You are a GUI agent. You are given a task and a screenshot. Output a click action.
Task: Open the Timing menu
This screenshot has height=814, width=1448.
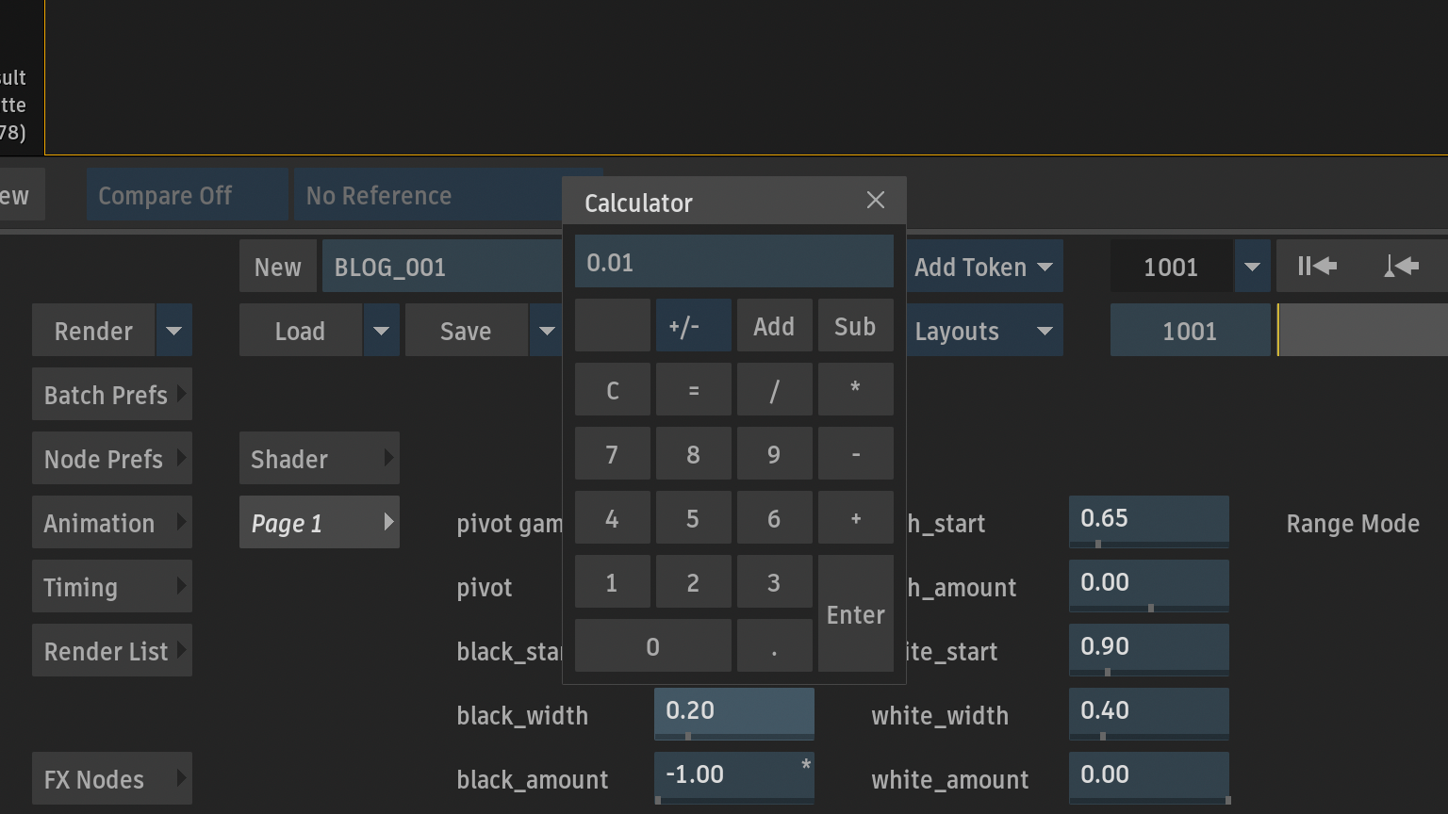tap(112, 587)
